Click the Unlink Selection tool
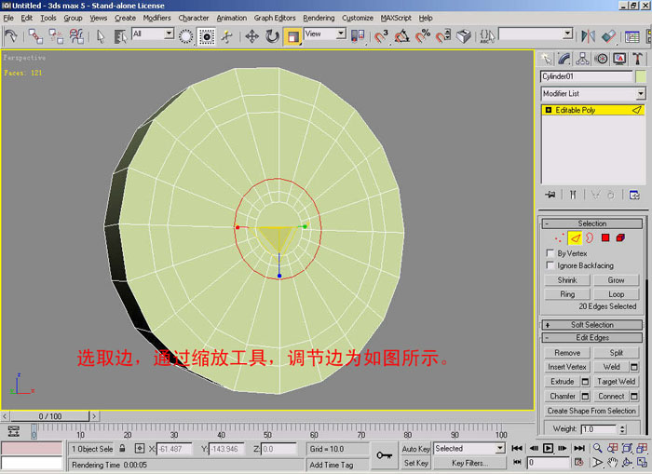 point(56,36)
